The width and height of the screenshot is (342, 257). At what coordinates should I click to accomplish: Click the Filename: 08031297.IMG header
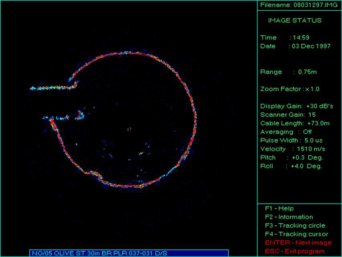pyautogui.click(x=299, y=5)
